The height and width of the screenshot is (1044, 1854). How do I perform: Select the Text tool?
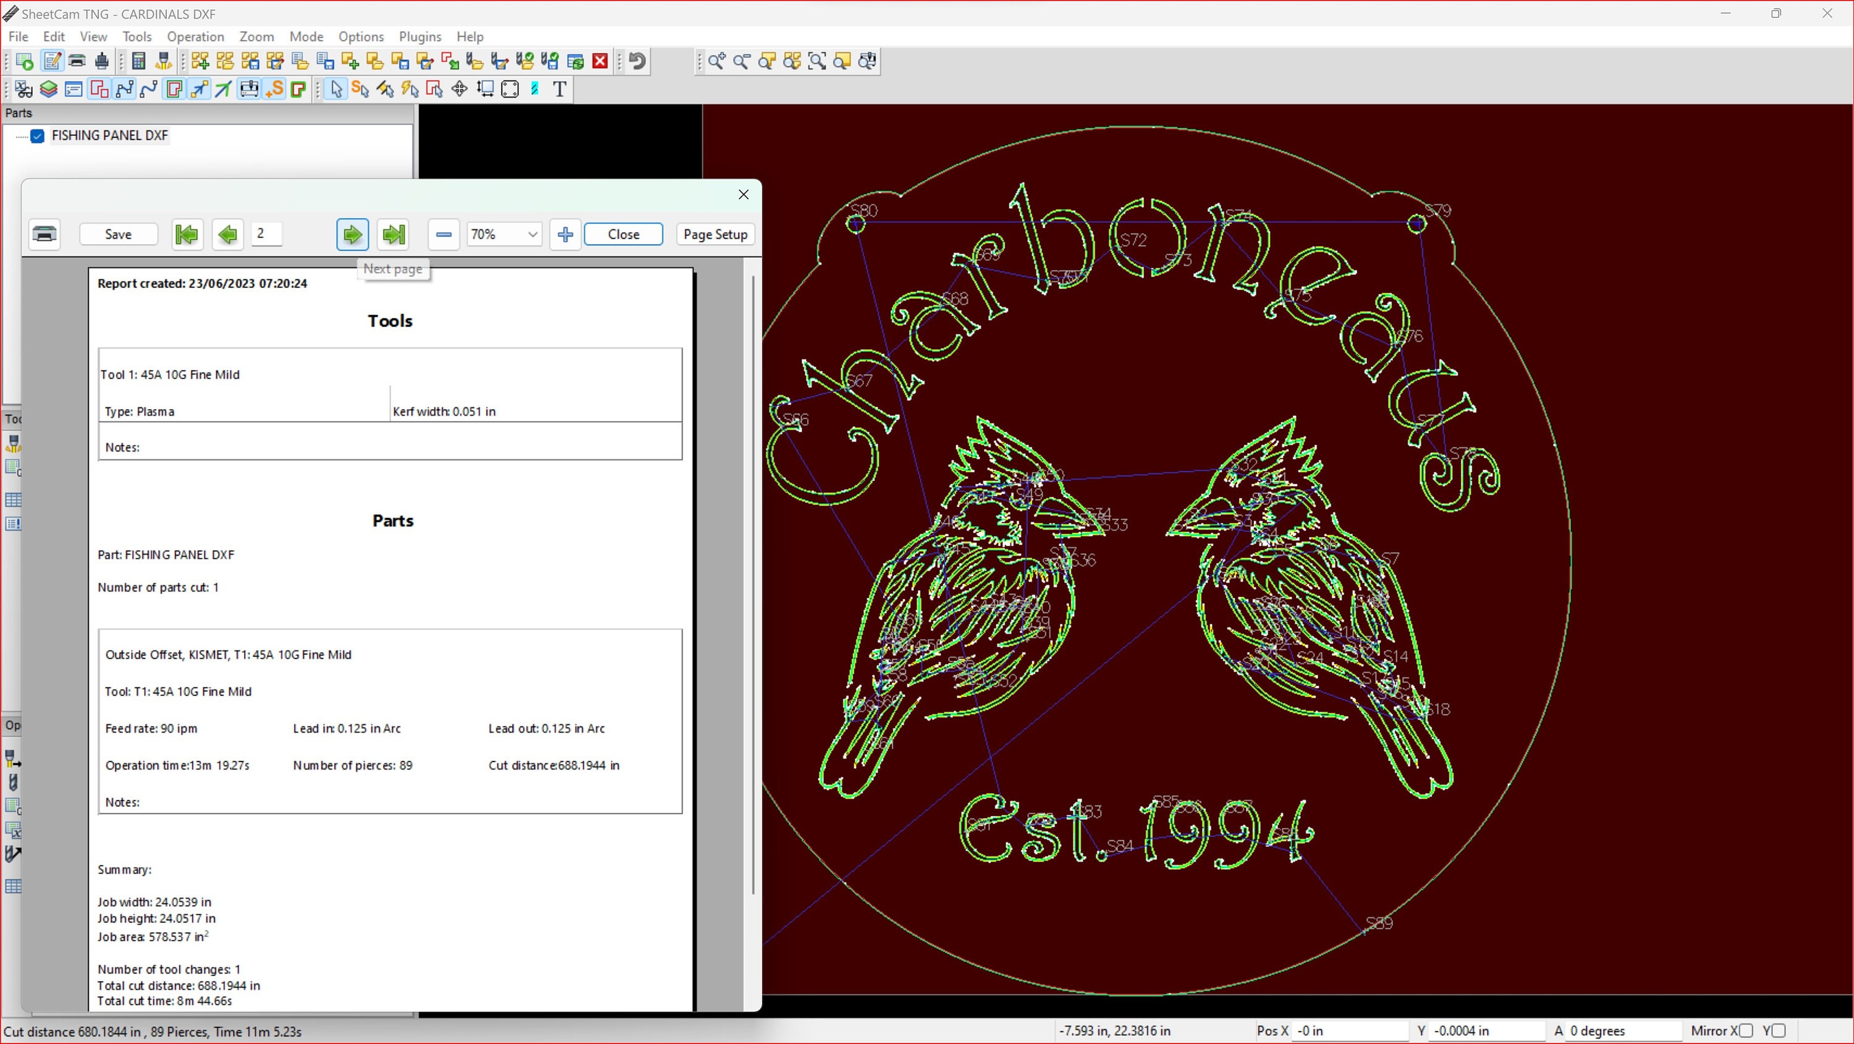pyautogui.click(x=560, y=88)
